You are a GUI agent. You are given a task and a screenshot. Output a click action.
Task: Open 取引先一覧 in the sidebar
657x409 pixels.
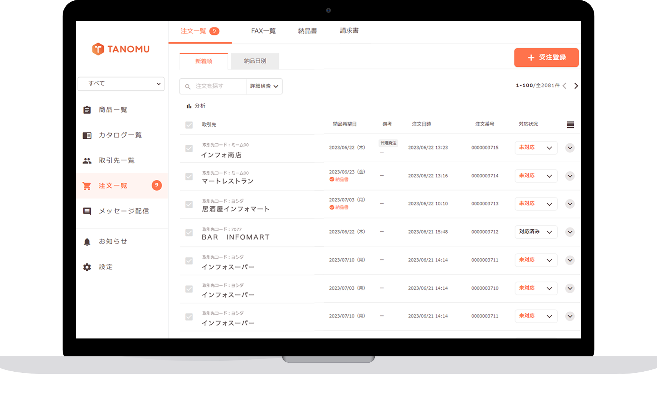coord(122,160)
